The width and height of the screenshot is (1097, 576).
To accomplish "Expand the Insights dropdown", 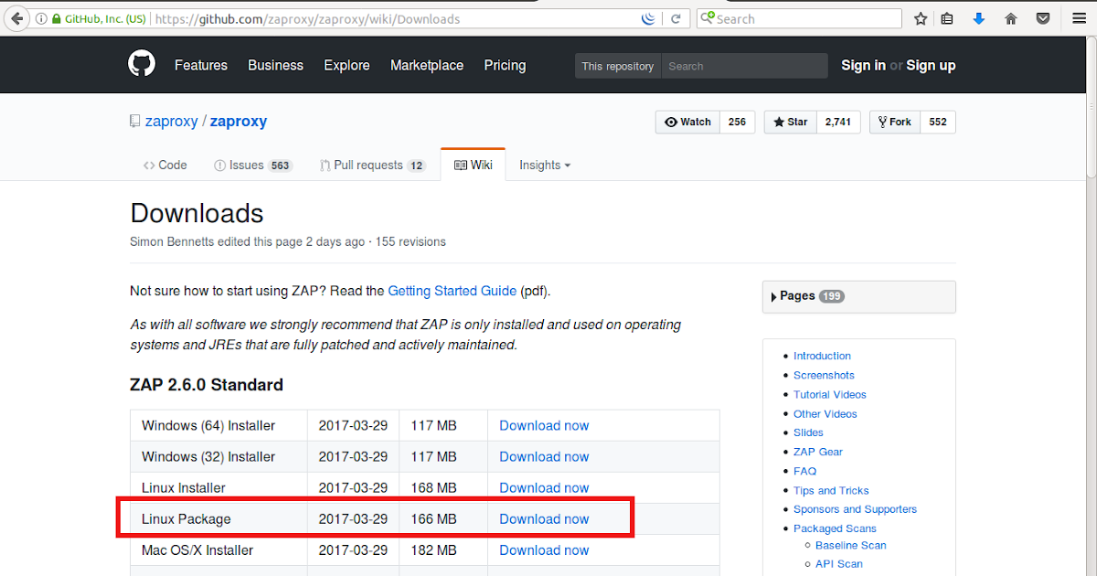I will (545, 165).
